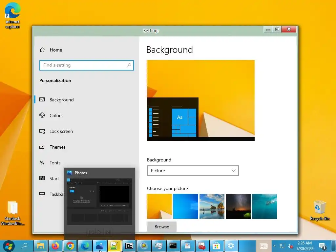The height and width of the screenshot is (252, 336).
Task: Click the Photos window preview thumbnail
Action: coord(100,201)
